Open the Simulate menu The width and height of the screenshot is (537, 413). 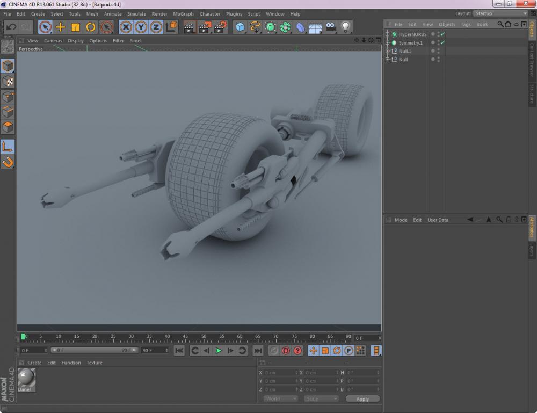pyautogui.click(x=136, y=14)
